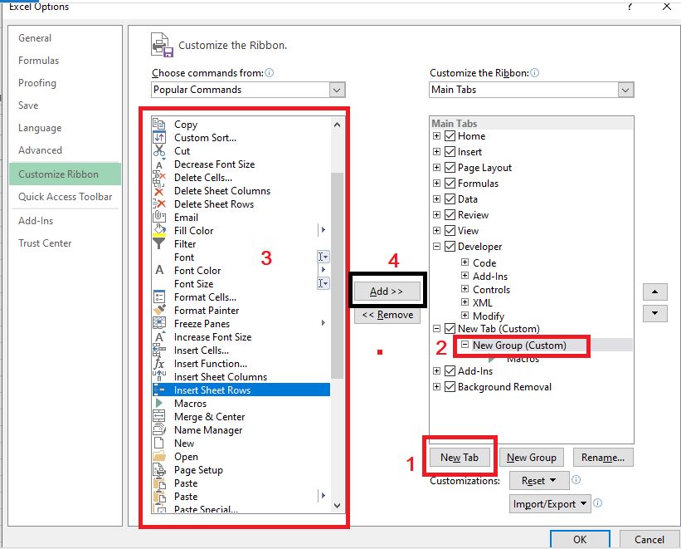Click the Open folder icon
681x549 pixels.
[159, 456]
